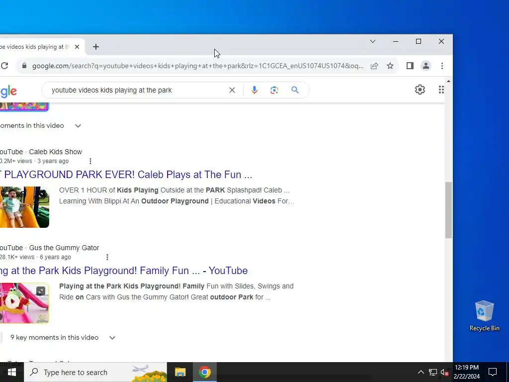
Task: Click the Caleb Kids Show channel text
Action: [56, 152]
